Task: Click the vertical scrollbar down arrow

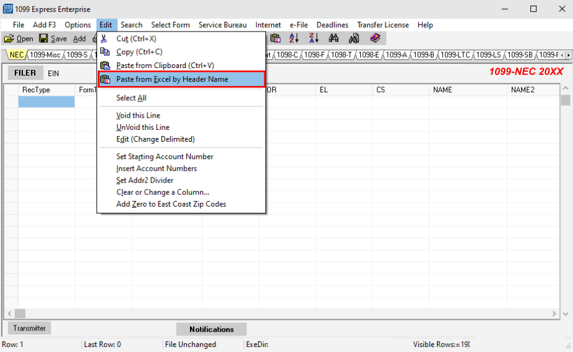Action: pos(566,314)
